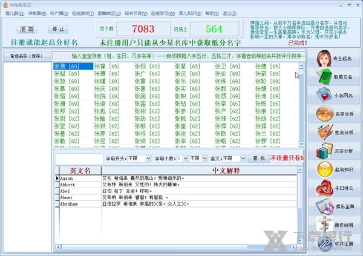Click the English name search input box
363x256 pixels.
(x=79, y=159)
